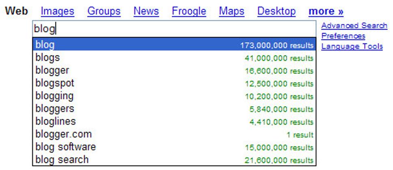
Task: Click the '41,000,000 results' count
Action: tap(279, 58)
